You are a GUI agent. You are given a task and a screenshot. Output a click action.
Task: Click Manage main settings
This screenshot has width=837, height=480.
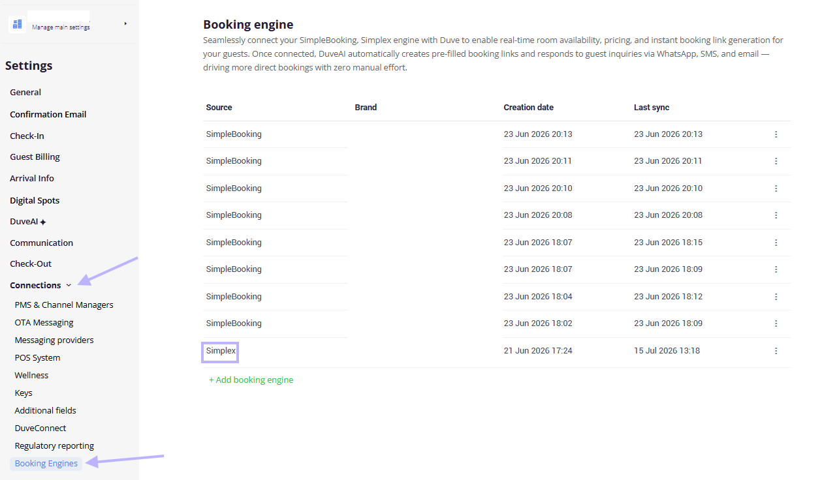pos(61,27)
